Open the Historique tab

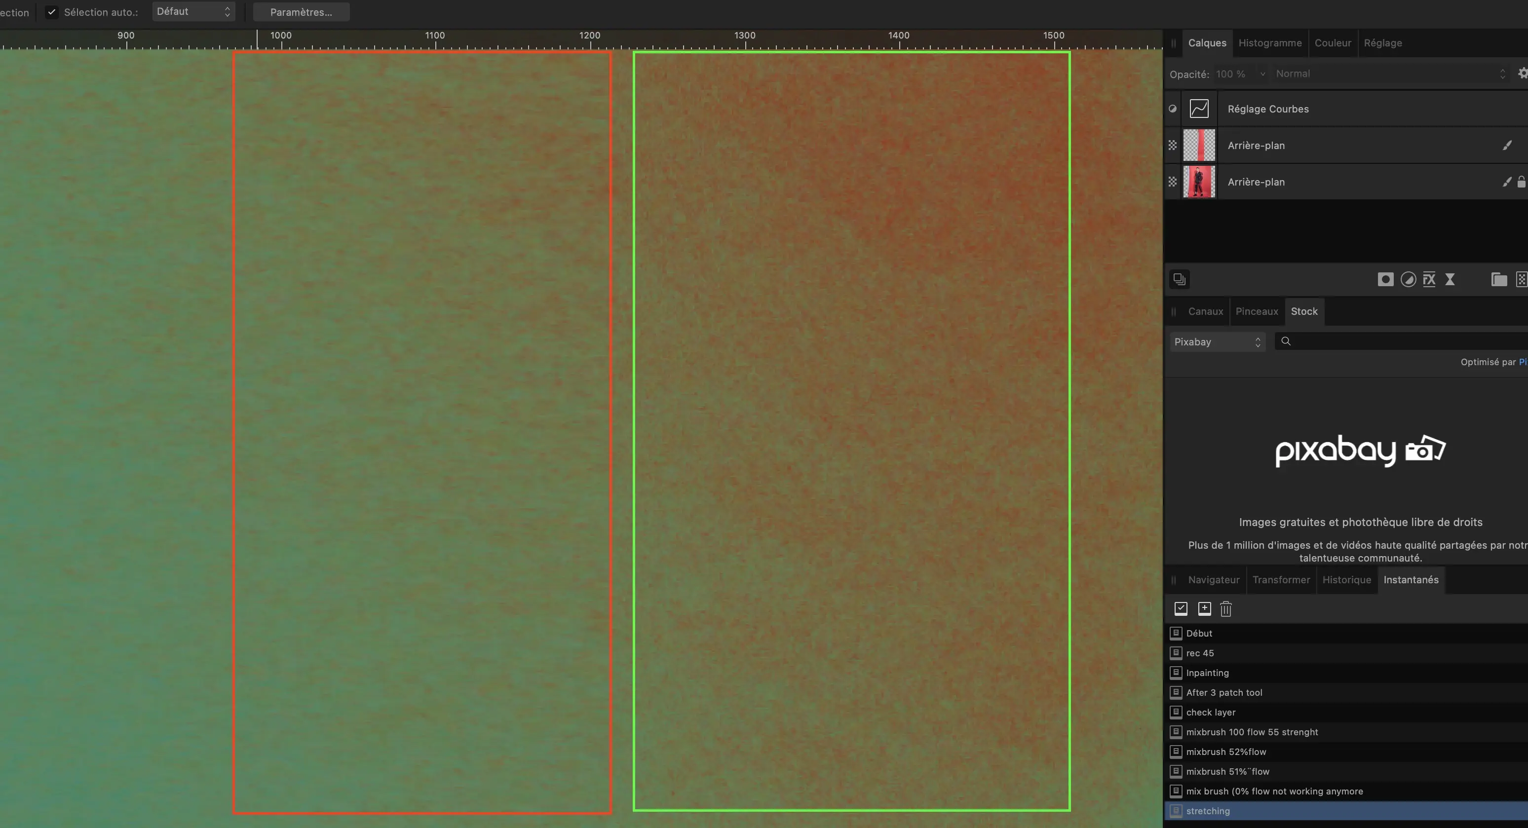point(1346,579)
